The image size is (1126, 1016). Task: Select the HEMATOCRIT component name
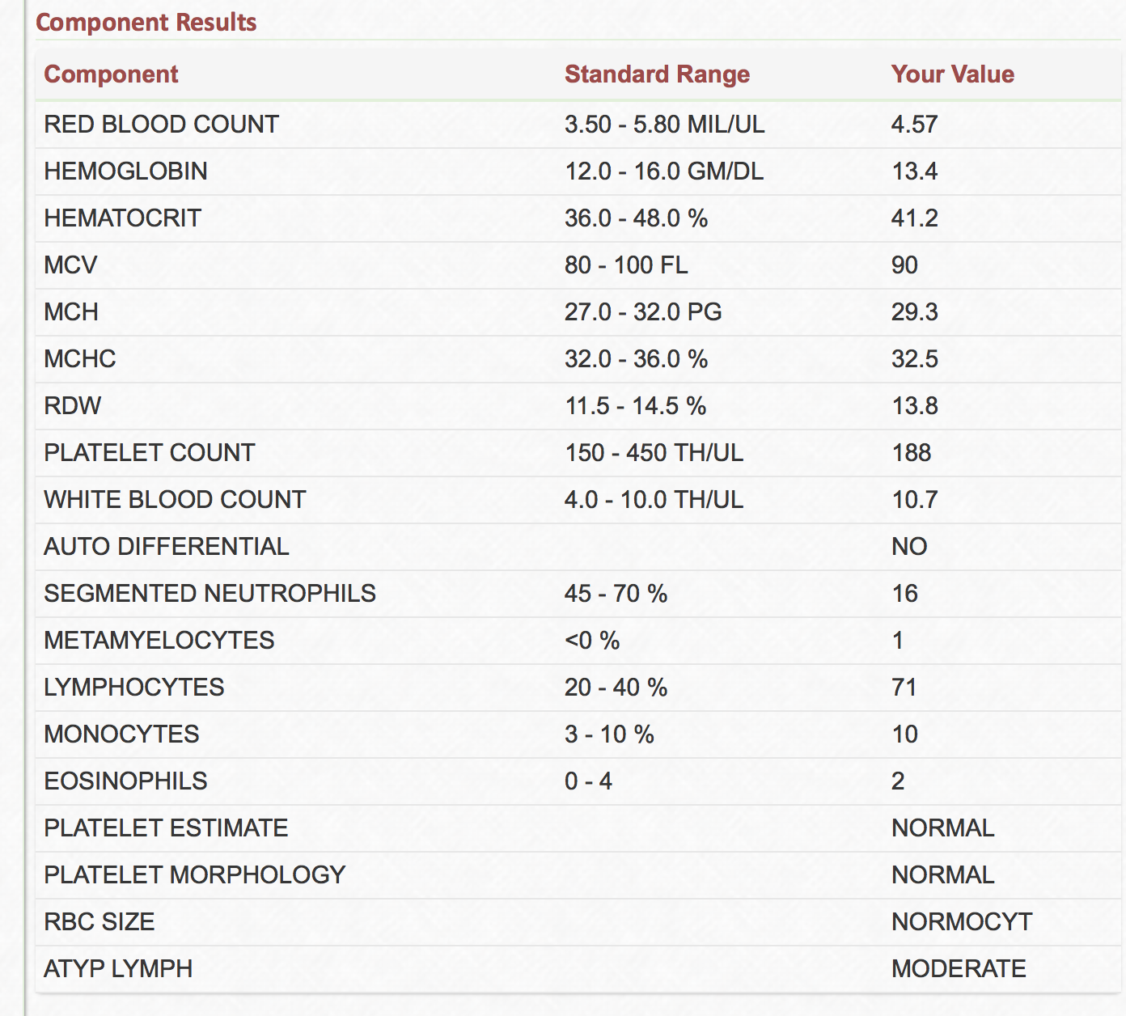[122, 218]
